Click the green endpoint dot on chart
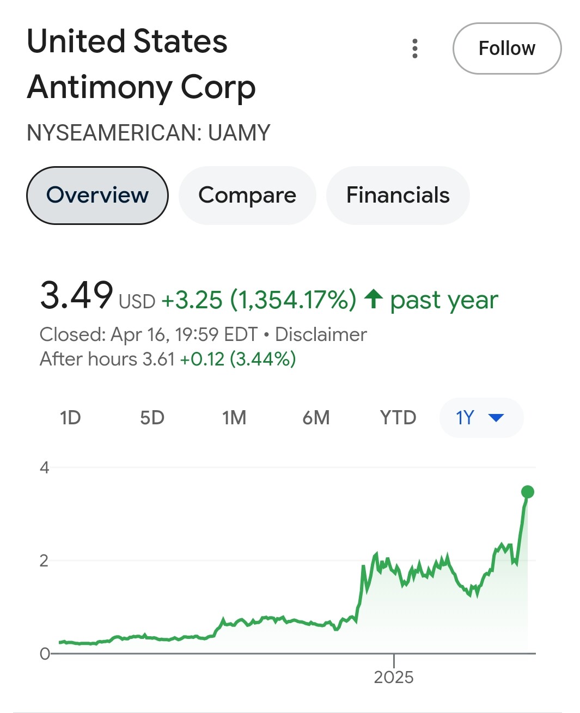The width and height of the screenshot is (580, 713). point(527,492)
